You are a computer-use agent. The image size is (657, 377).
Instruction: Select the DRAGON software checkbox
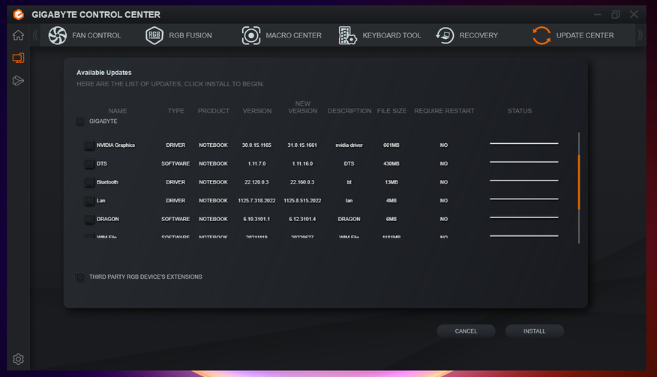88,219
